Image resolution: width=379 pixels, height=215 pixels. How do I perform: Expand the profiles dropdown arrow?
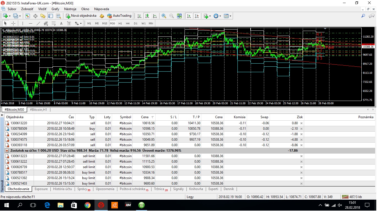[20, 16]
